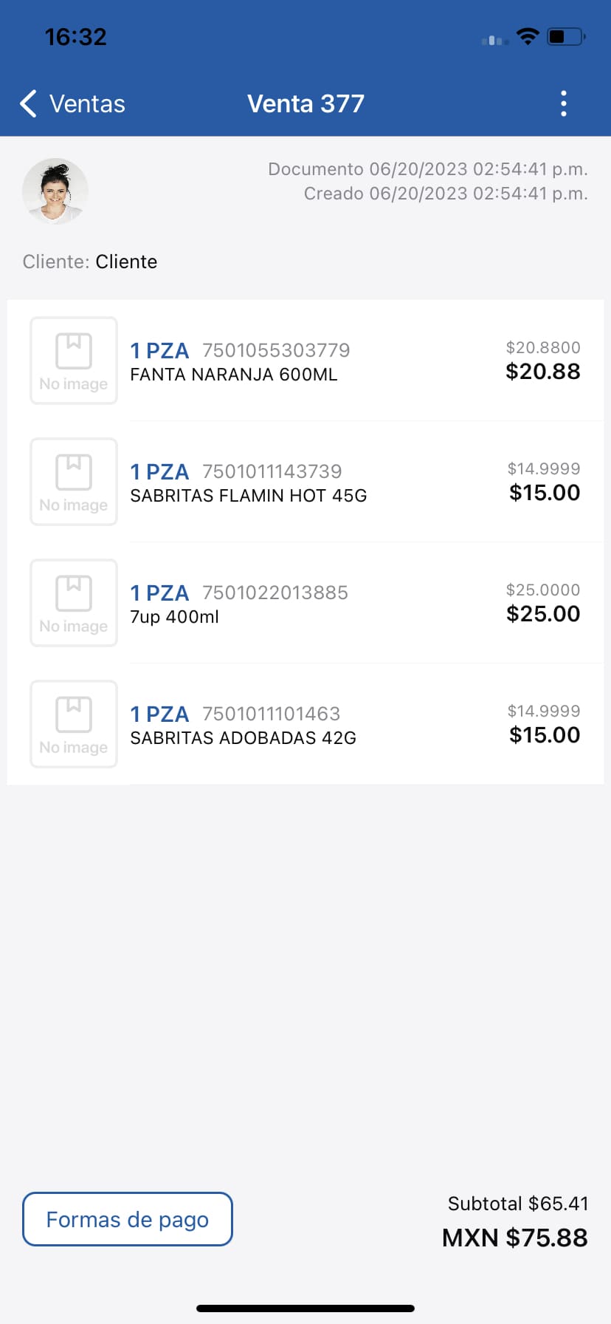
Task: Tap the Sabritas Flamin Hot placeholder image
Action: 74,482
